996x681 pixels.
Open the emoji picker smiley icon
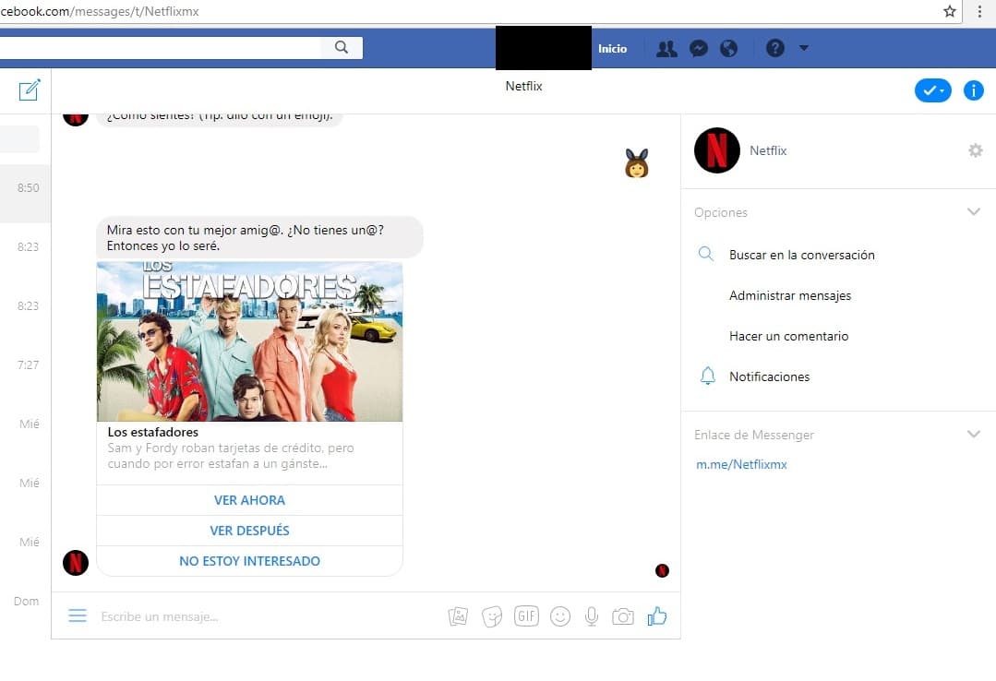click(560, 616)
